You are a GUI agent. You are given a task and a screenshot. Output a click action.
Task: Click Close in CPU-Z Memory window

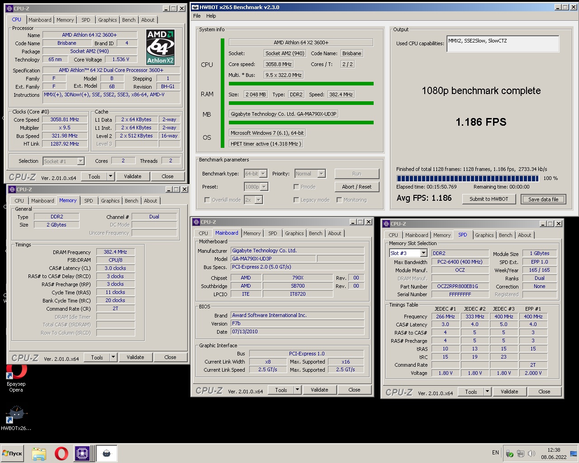170,357
